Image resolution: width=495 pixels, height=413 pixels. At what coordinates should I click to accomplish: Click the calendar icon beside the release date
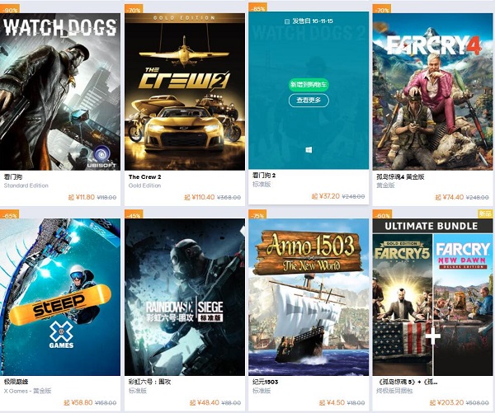(287, 21)
